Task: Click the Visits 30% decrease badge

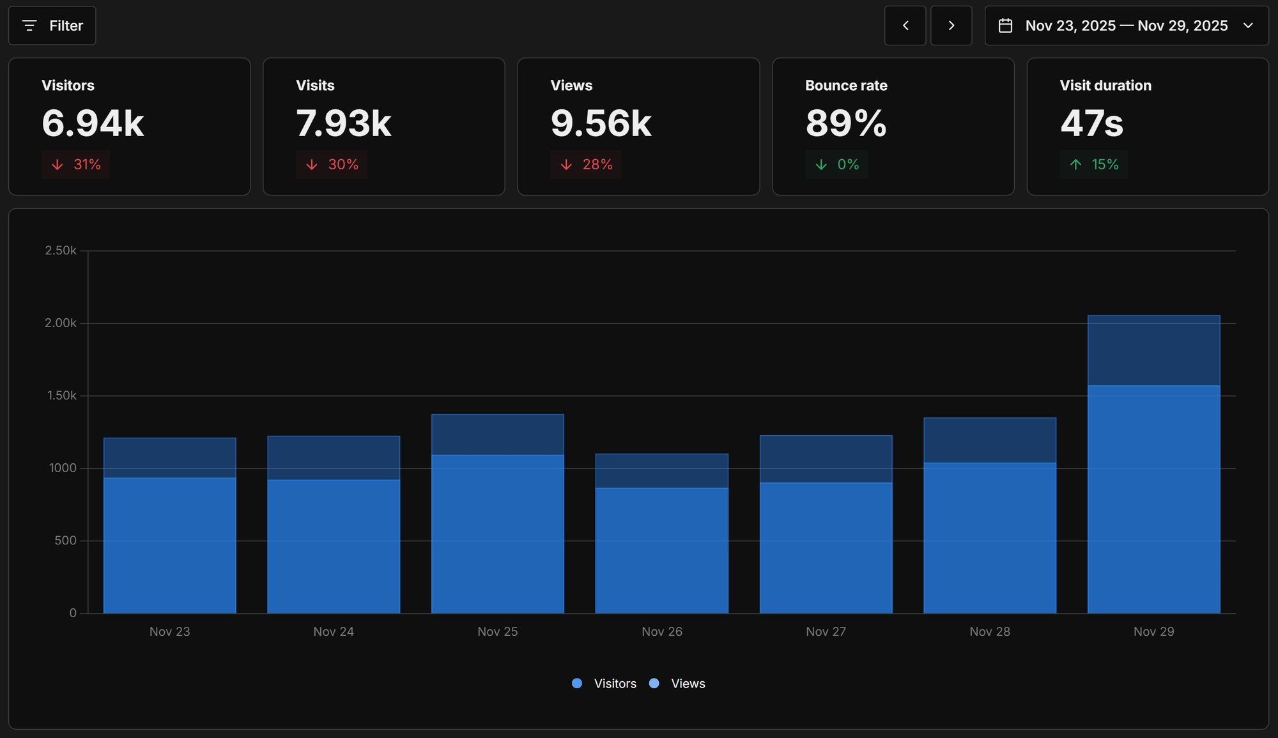Action: [331, 165]
